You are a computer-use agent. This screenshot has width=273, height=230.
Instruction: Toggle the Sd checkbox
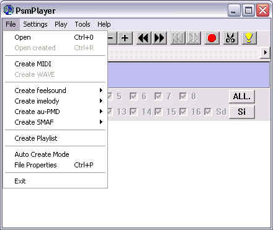point(208,112)
